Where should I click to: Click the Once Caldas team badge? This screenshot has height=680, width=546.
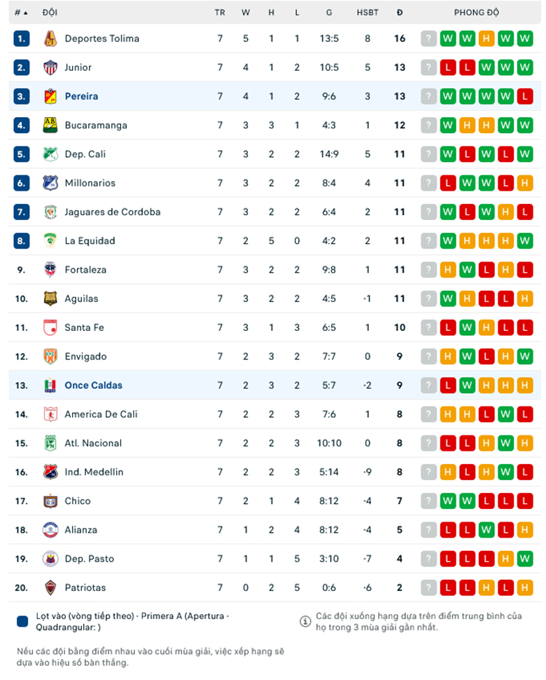pyautogui.click(x=50, y=385)
